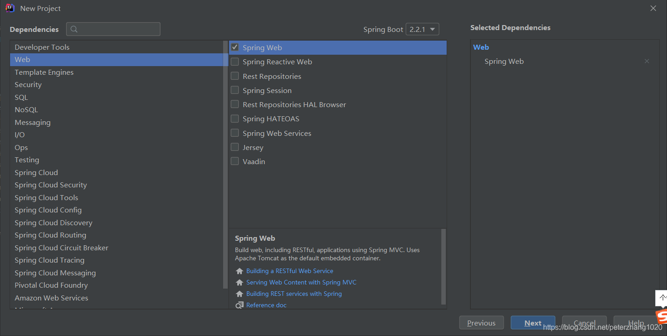Choose the Ops category
Screen dimensions: 667x336
(x=117, y=147)
